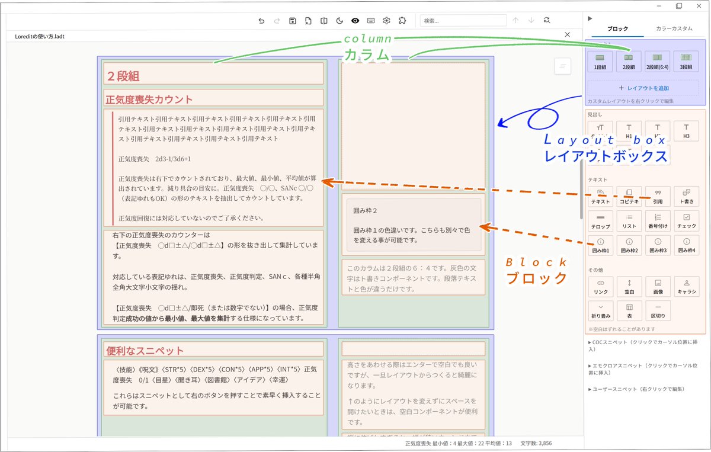The image size is (711, 452).
Task: Click レイアウトを追加 button
Action: 643,88
